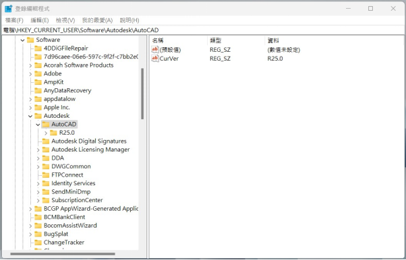Viewport: 406px width, 260px height.
Task: Click the BCMBankClient folder icon
Action: click(x=38, y=218)
